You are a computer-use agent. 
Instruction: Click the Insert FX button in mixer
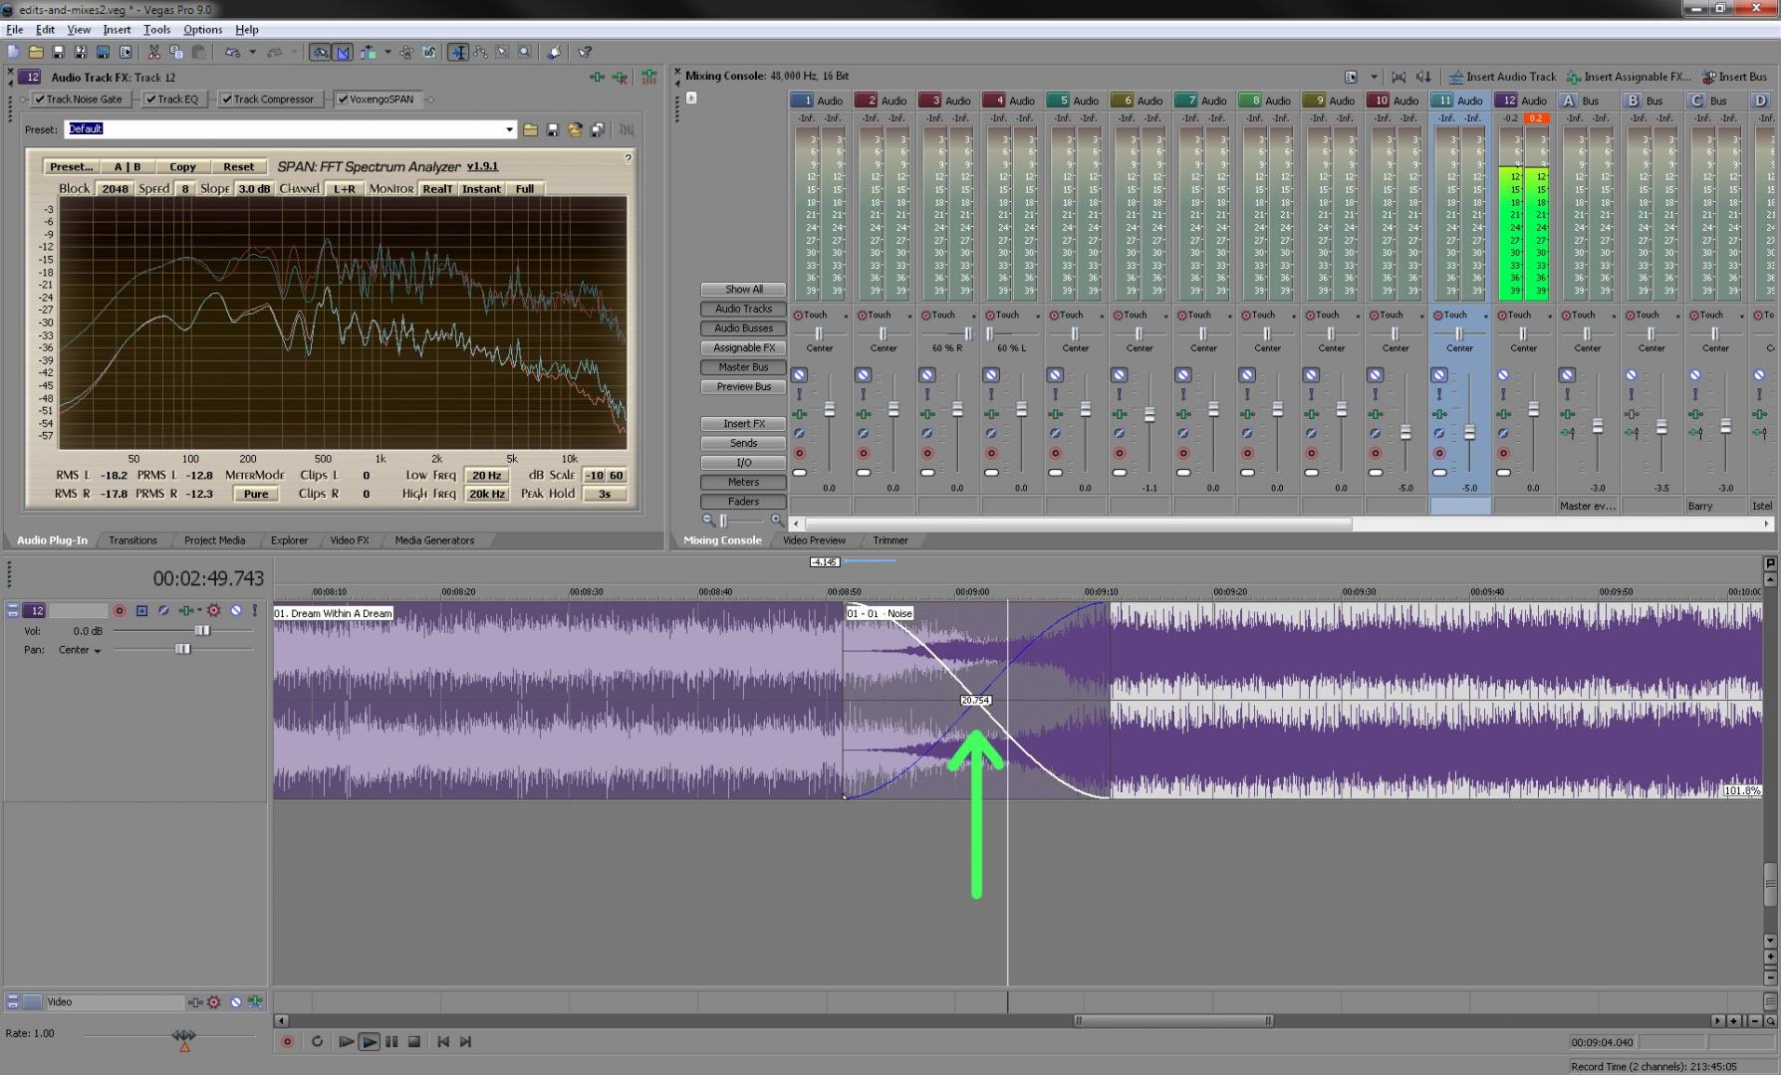coord(743,424)
